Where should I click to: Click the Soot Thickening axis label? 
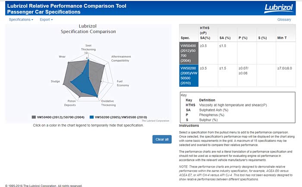click(88, 47)
